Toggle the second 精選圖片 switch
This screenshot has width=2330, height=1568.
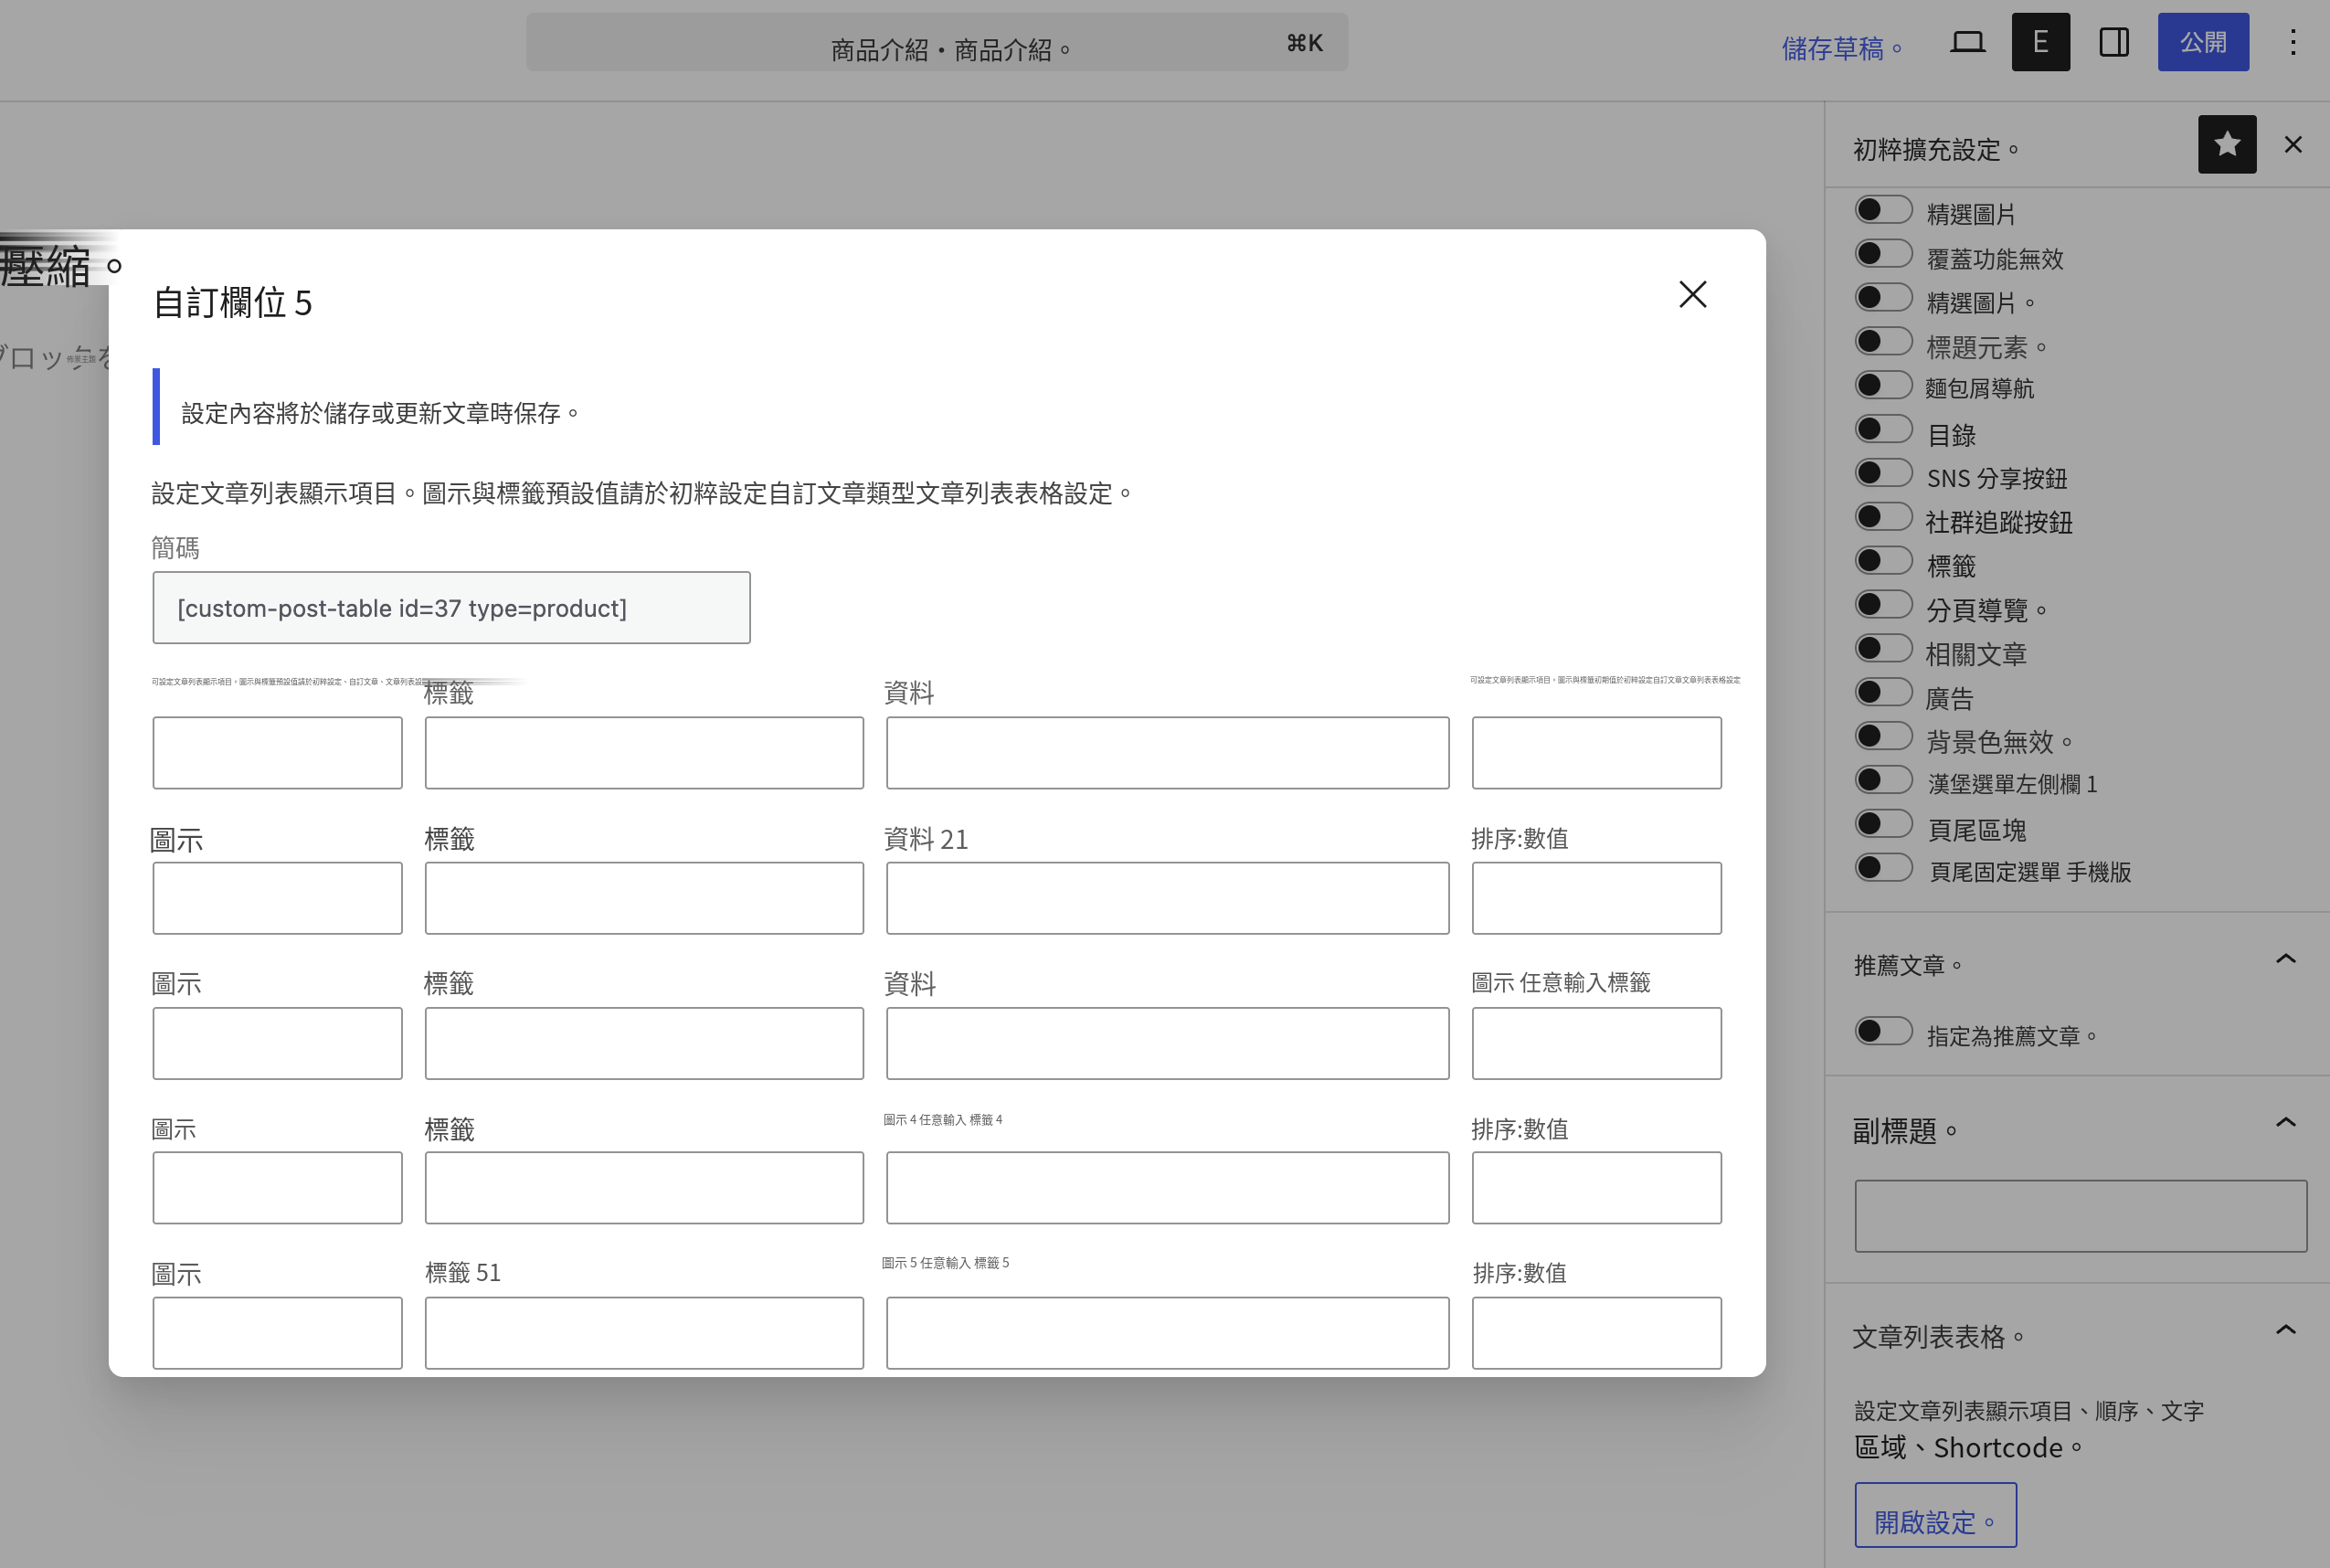point(1883,298)
